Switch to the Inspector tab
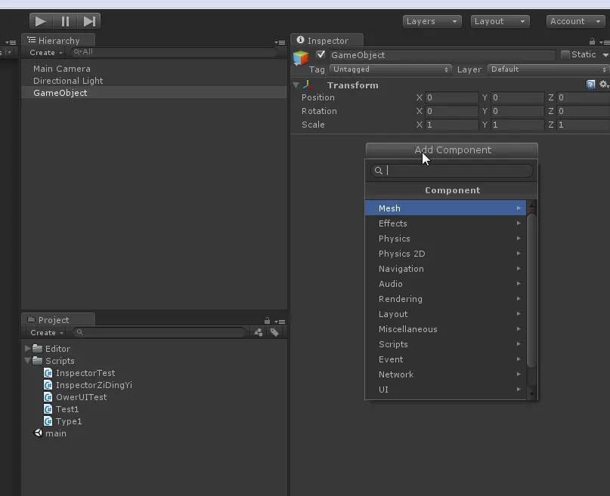This screenshot has width=610, height=496. pyautogui.click(x=327, y=41)
